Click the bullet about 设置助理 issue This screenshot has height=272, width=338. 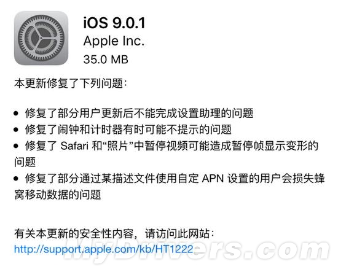(x=139, y=113)
